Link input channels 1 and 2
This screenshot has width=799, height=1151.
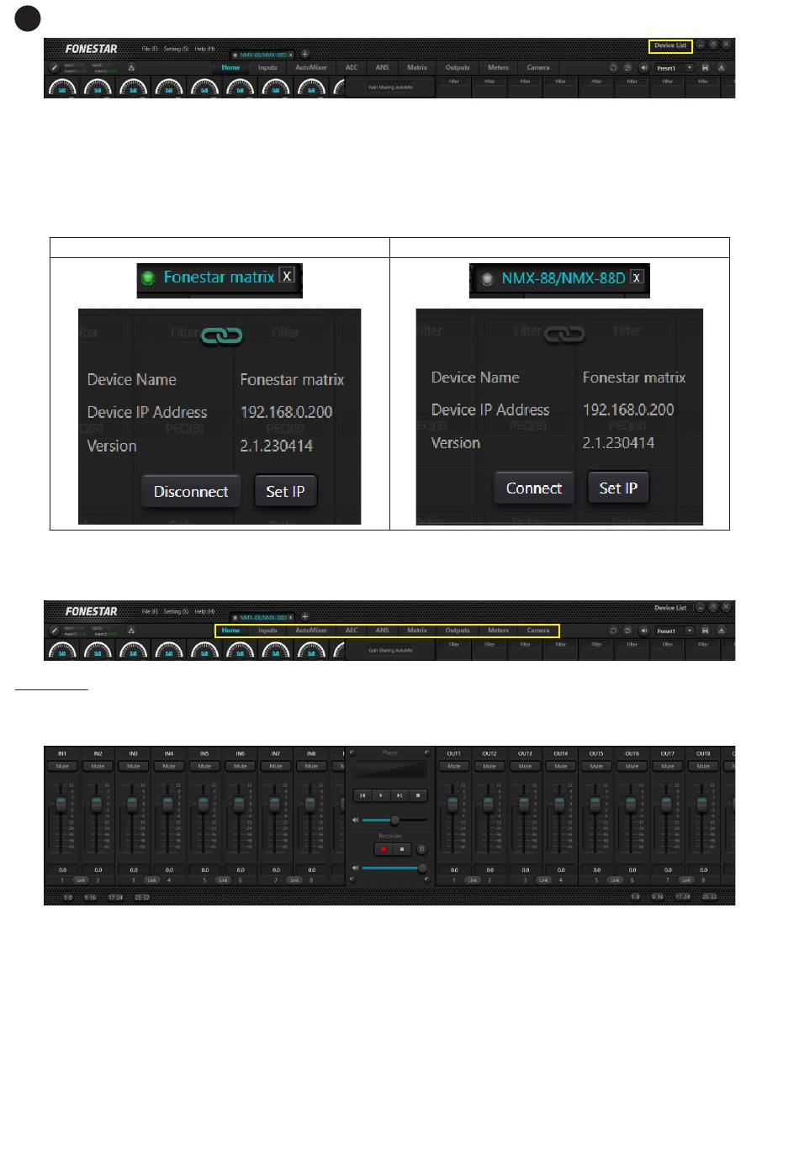(x=81, y=880)
